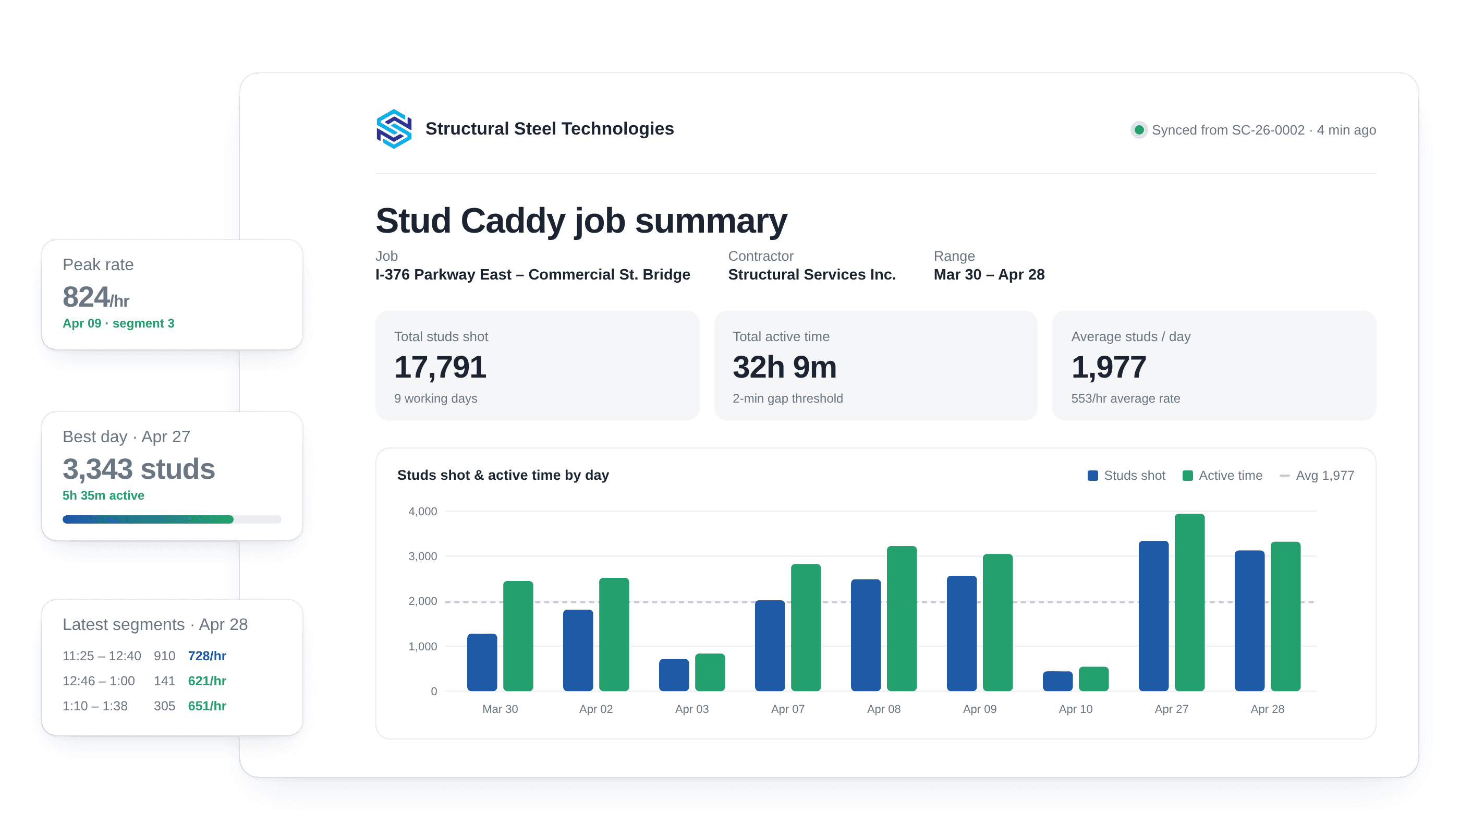Screen dimensions: 1460x824
Task: Click the 621/hr segment rate
Action: coord(208,681)
